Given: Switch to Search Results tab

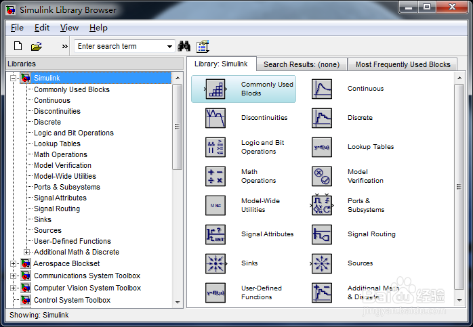Looking at the screenshot, I should click(302, 64).
